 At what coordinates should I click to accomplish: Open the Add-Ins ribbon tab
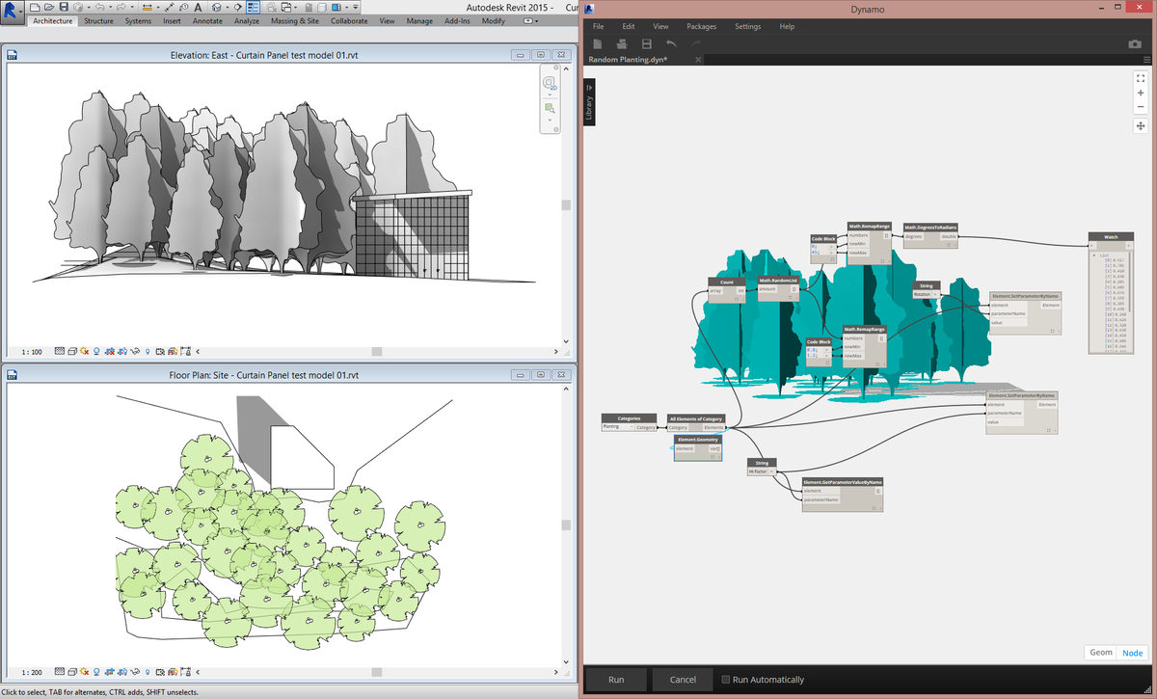(458, 20)
